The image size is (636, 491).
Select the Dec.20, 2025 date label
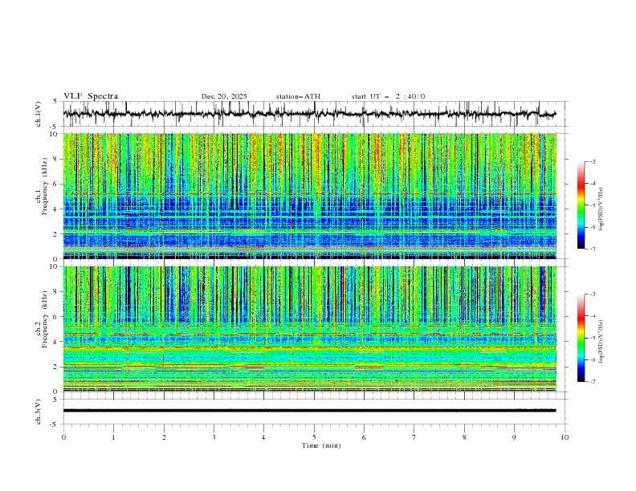tap(224, 96)
